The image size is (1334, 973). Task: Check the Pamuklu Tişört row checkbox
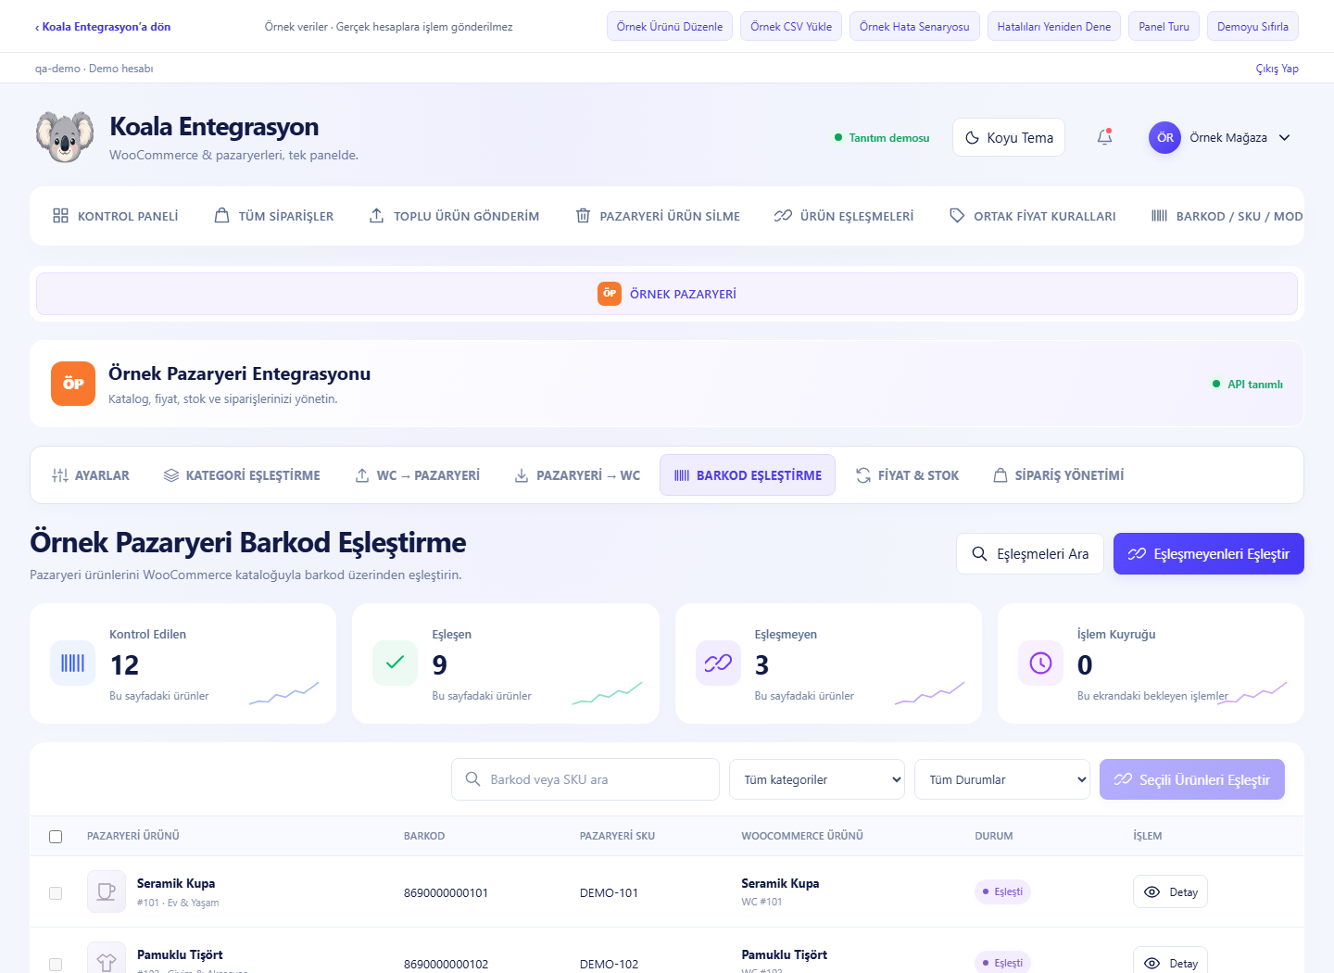pos(56,965)
